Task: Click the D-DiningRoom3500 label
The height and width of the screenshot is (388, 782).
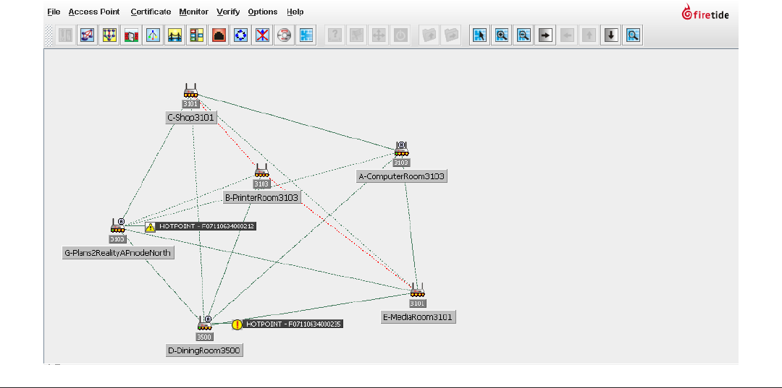Action: [x=204, y=350]
